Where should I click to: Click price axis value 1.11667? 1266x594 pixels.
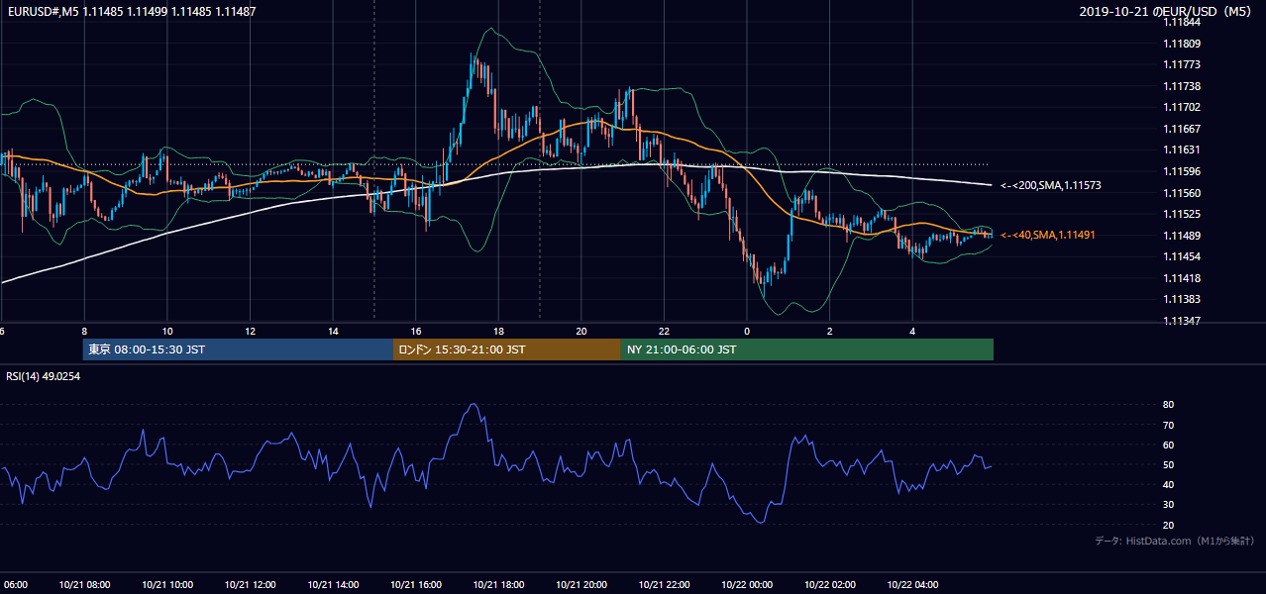tap(1183, 129)
